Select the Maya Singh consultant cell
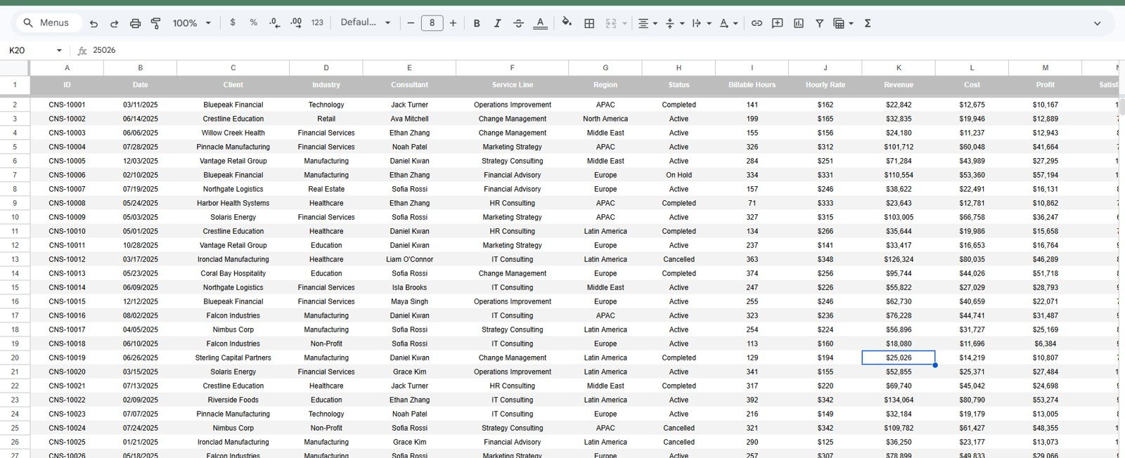This screenshot has width=1125, height=458. point(409,301)
